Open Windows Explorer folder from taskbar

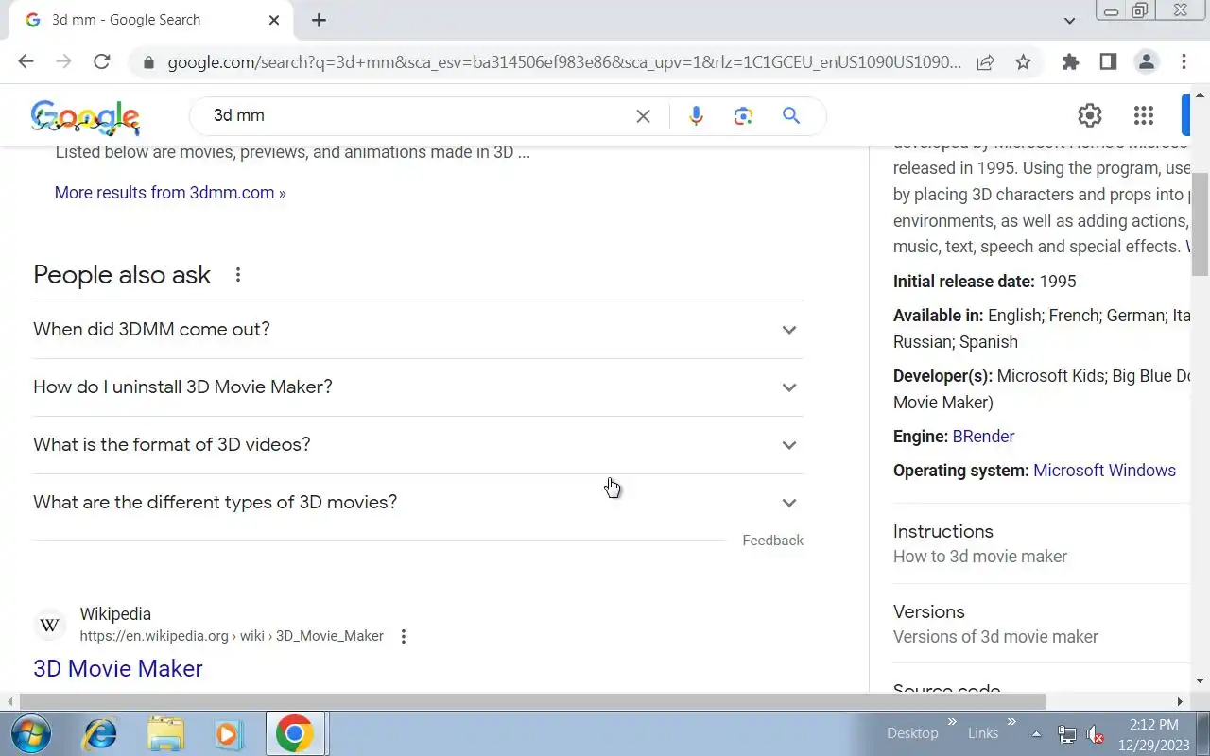pos(165,734)
